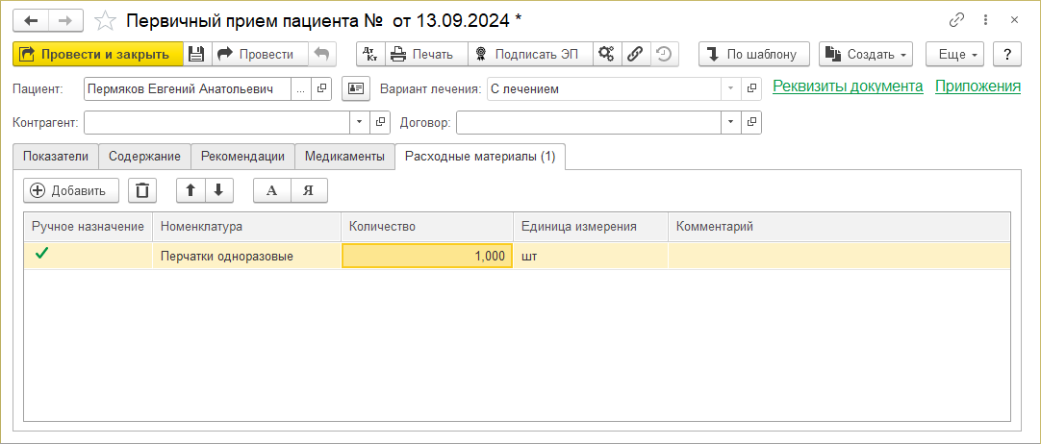Switch to the Медикаменты tab
Viewport: 1041px width, 444px height.
[x=344, y=157]
